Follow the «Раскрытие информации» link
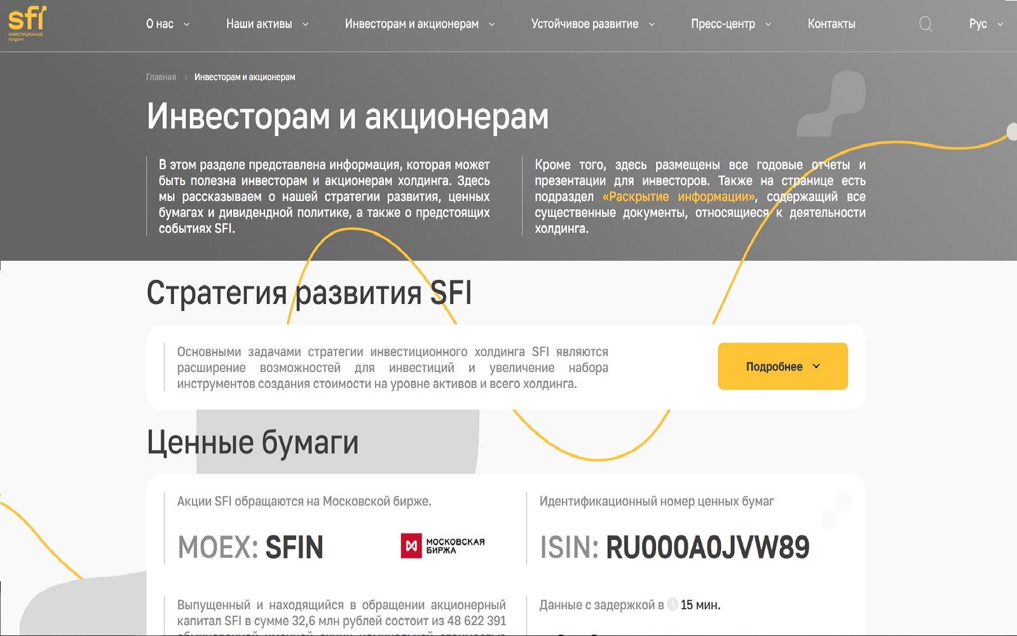The image size is (1017, 636). pos(679,197)
